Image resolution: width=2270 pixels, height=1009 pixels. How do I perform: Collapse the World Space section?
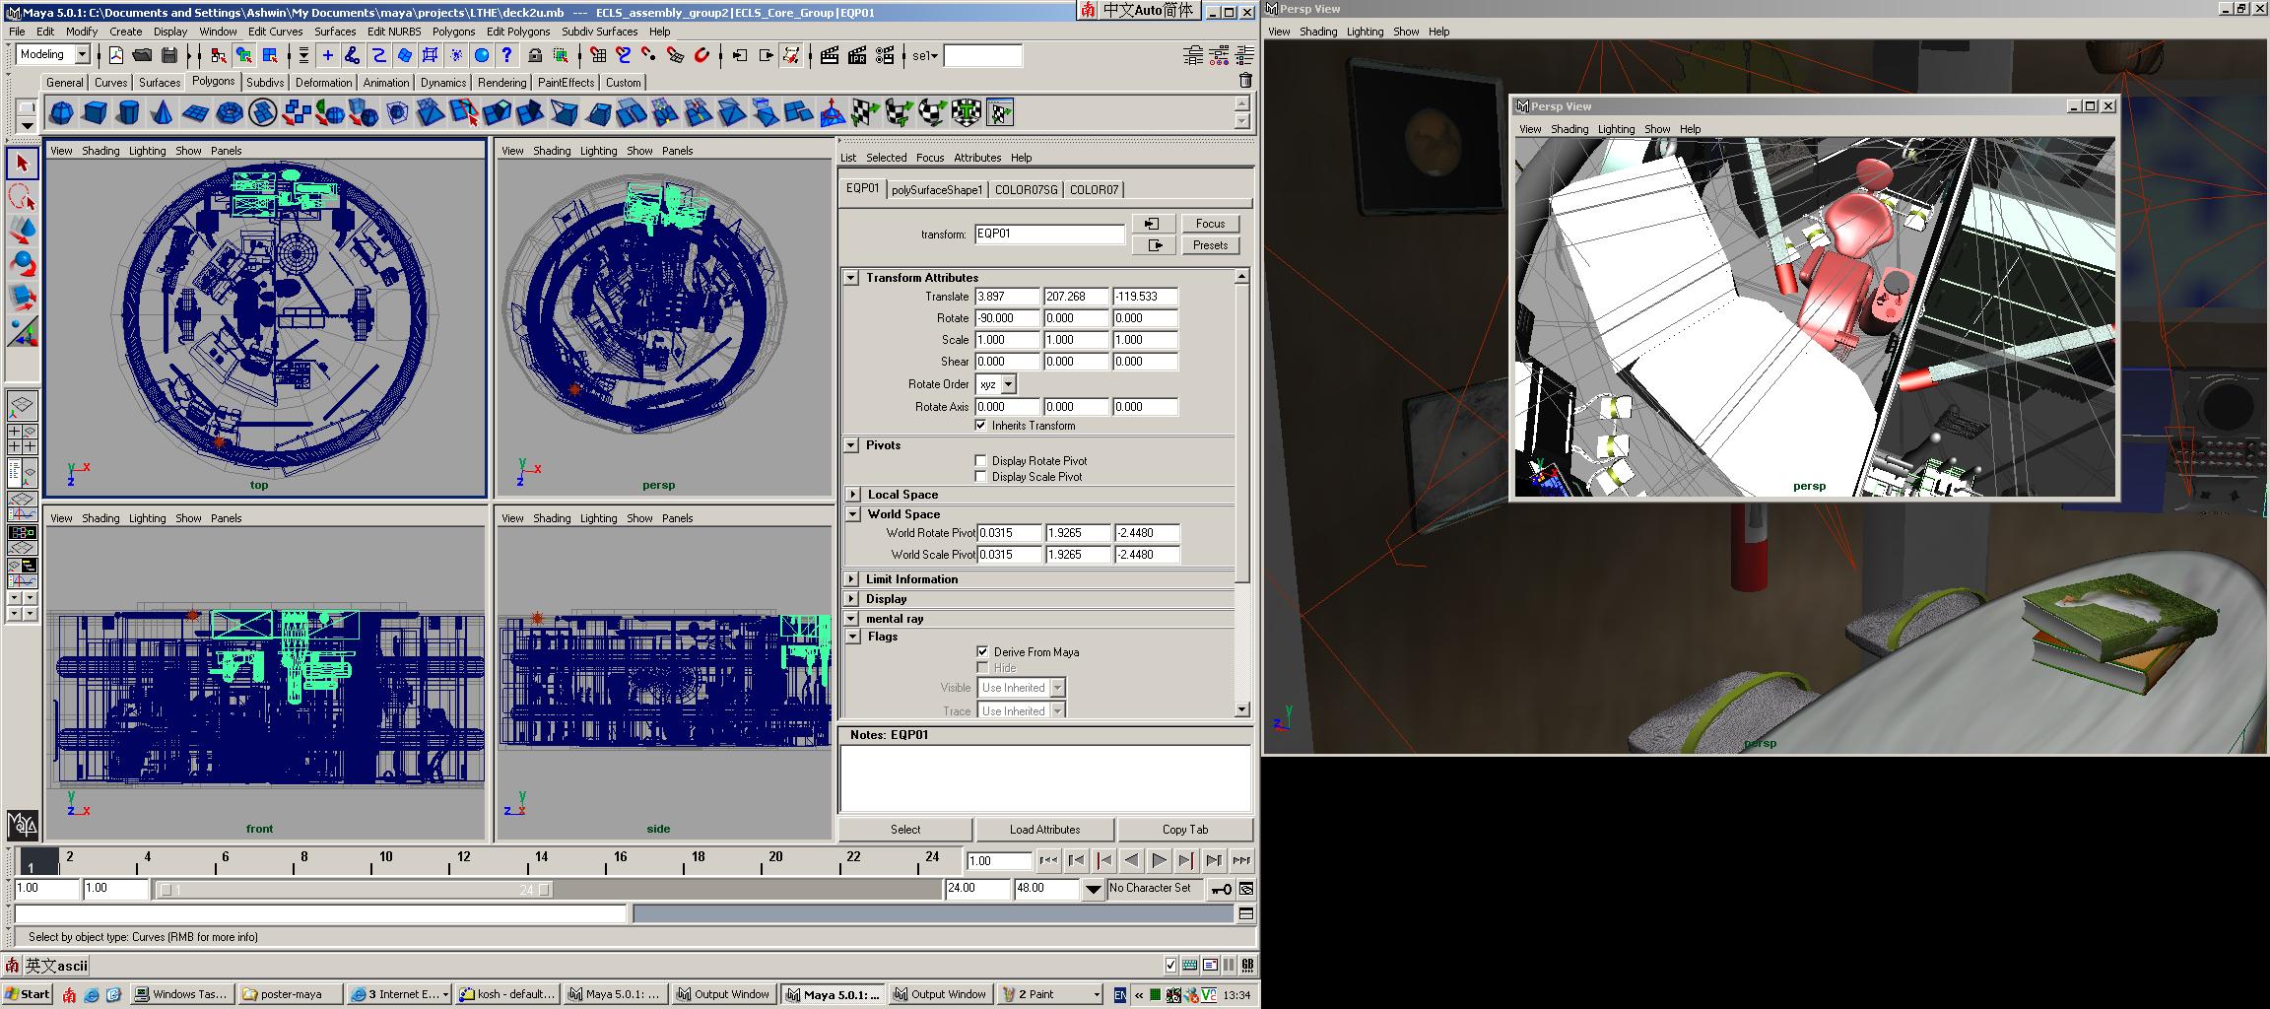(852, 514)
